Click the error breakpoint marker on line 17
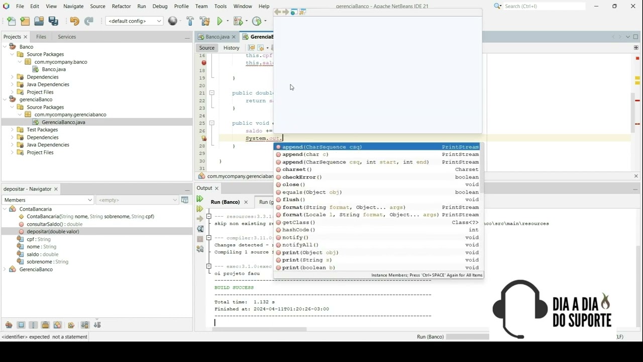This screenshot has height=362, width=643. (203, 63)
